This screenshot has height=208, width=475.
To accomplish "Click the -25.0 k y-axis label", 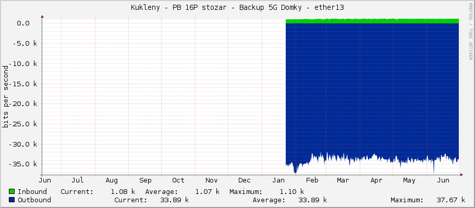I will pyautogui.click(x=23, y=124).
